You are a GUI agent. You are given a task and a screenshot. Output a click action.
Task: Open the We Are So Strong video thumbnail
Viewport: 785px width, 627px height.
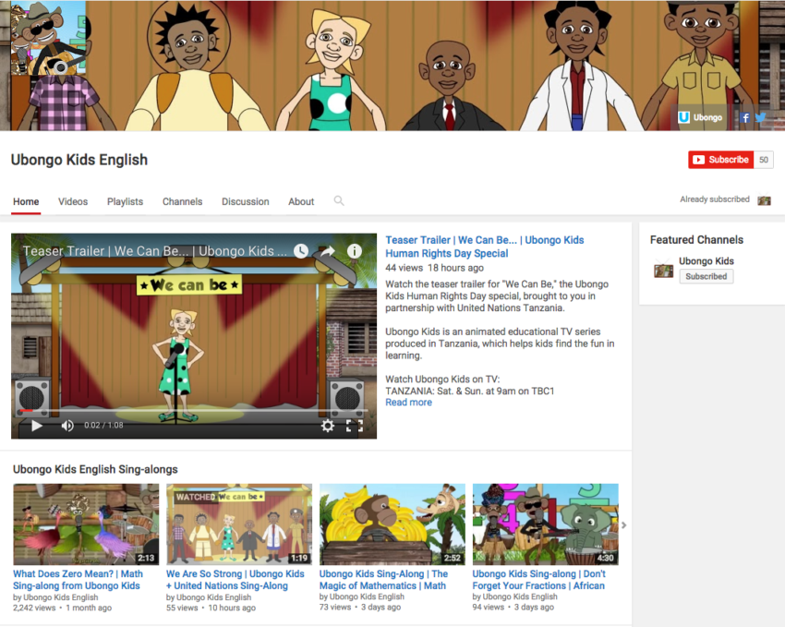click(239, 525)
